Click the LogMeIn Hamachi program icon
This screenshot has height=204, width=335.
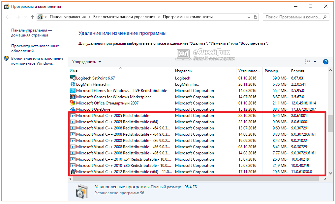point(73,84)
